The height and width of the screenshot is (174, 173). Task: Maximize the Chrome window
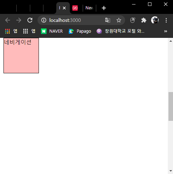point(150,4)
